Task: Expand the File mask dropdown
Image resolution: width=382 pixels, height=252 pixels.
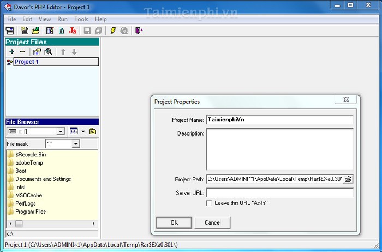Action: pyautogui.click(x=76, y=144)
